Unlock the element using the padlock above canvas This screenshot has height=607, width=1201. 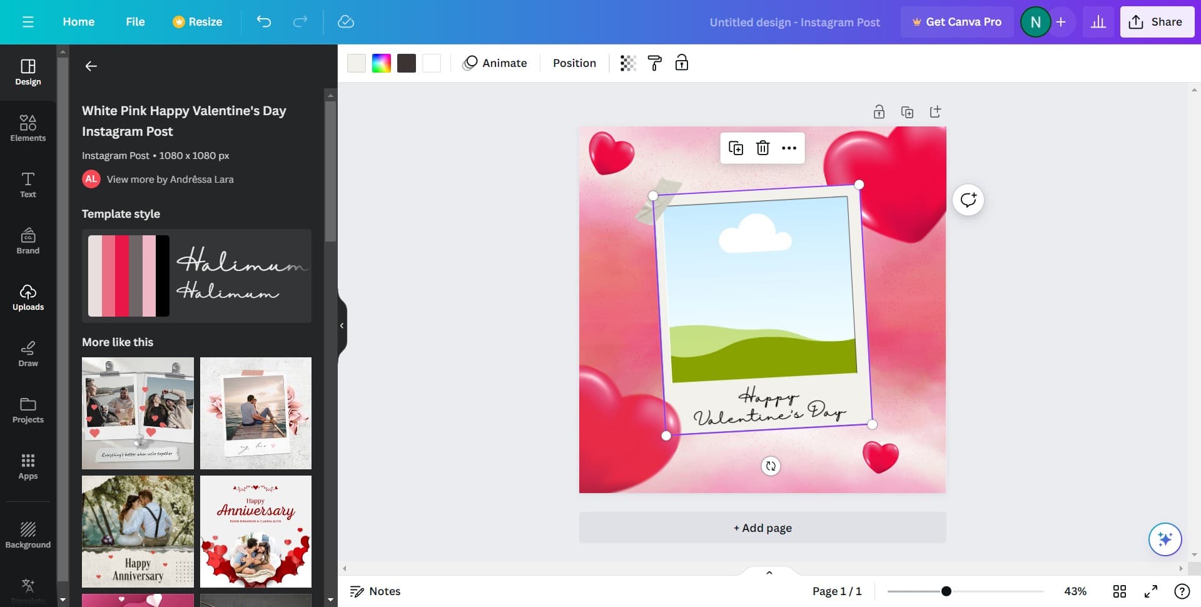(879, 111)
